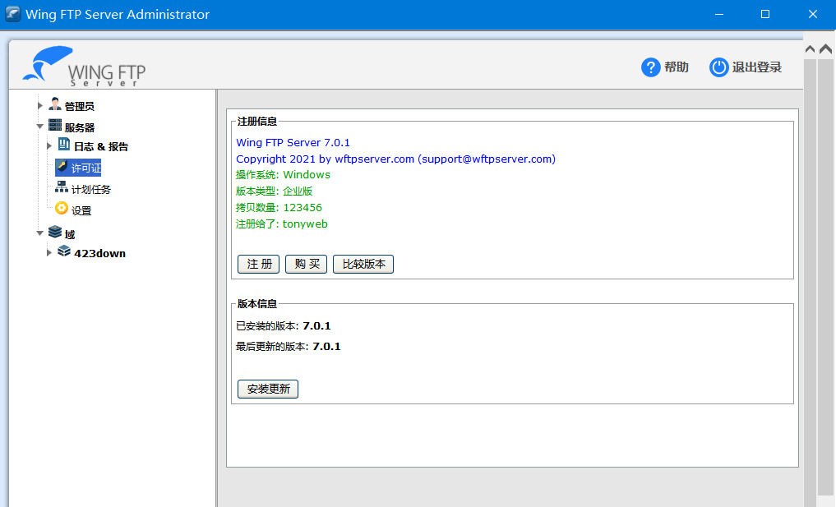This screenshot has width=836, height=507.
Task: Click the logs and reports chart icon
Action: (x=64, y=145)
